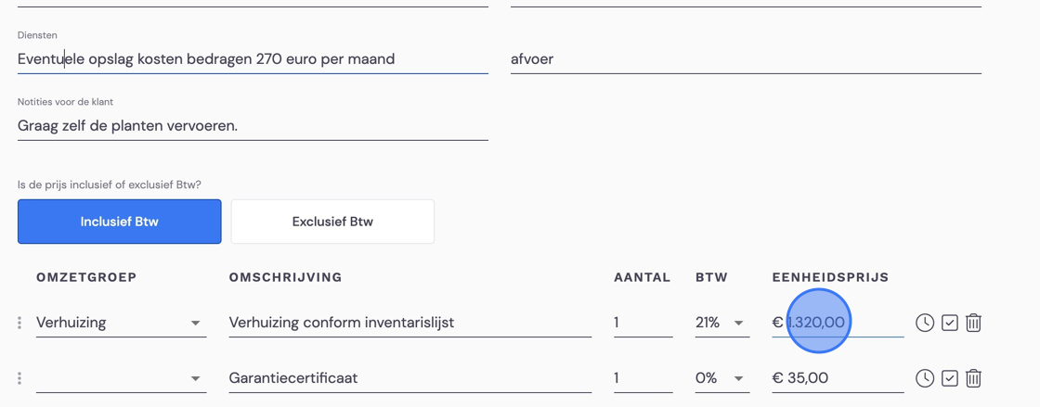1040x407 pixels.
Task: Click the afvoer text field
Action: pos(746,59)
